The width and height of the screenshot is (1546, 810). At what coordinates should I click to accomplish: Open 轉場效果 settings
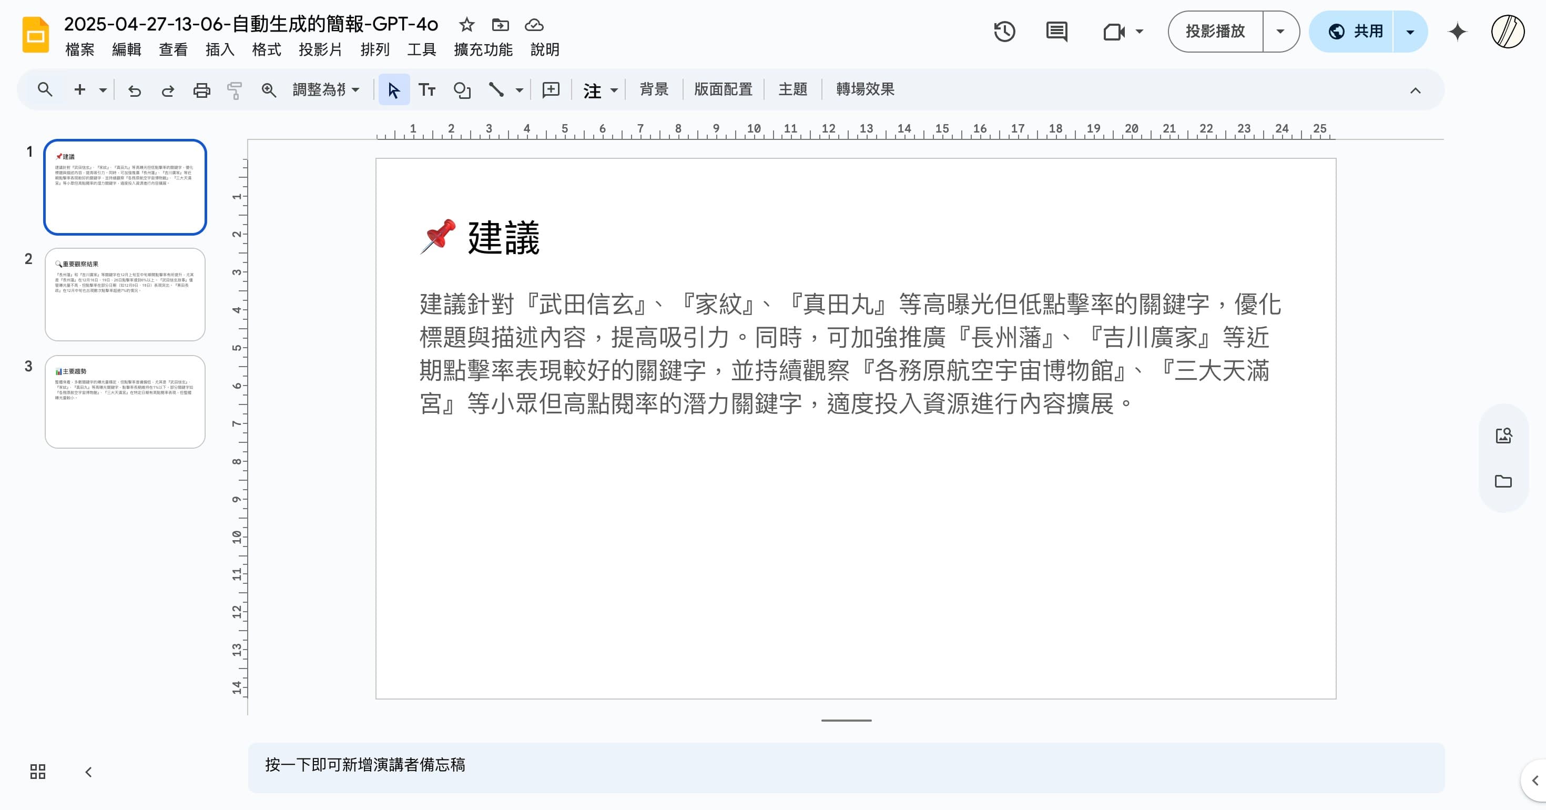coord(864,89)
